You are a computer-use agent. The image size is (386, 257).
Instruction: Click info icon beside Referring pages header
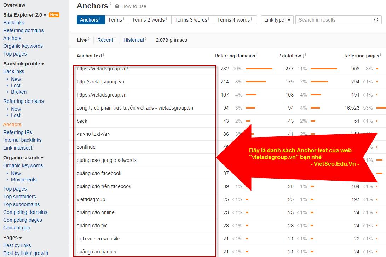point(381,55)
